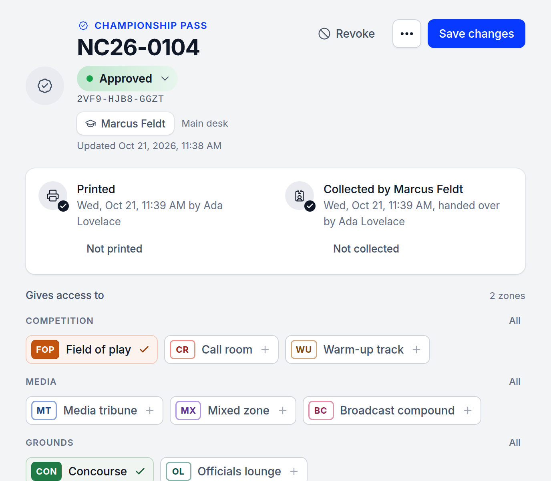Select the Not printed option

click(115, 249)
